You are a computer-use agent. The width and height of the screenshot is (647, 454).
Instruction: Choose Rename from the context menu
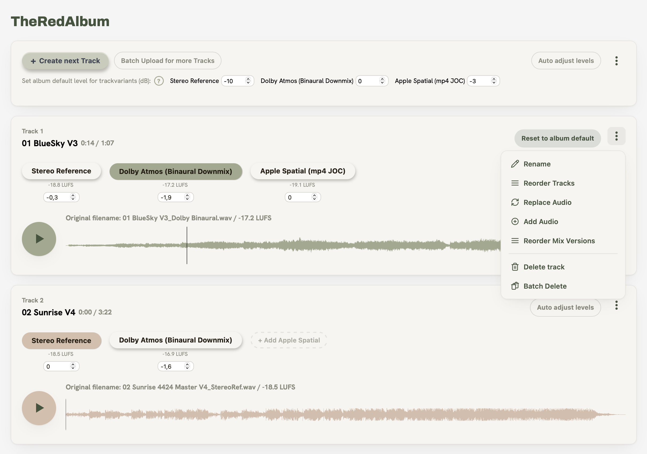click(563, 164)
